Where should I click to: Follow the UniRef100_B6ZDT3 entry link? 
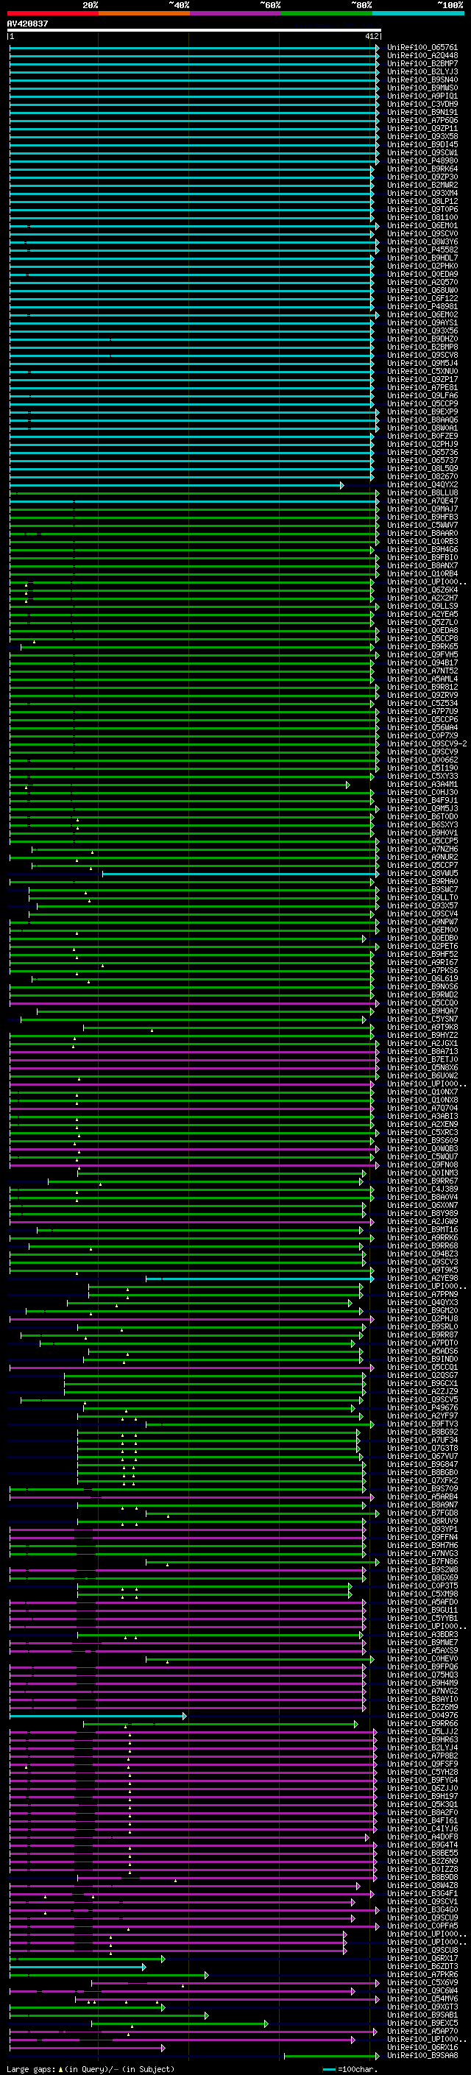422,1966
